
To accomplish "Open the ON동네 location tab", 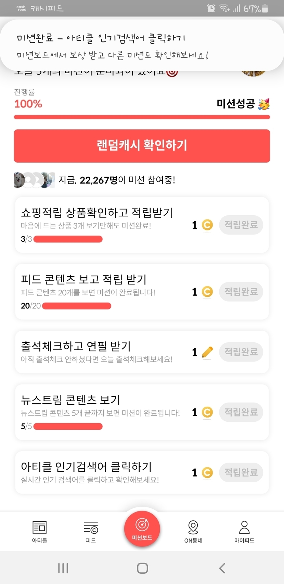I will click(x=193, y=528).
